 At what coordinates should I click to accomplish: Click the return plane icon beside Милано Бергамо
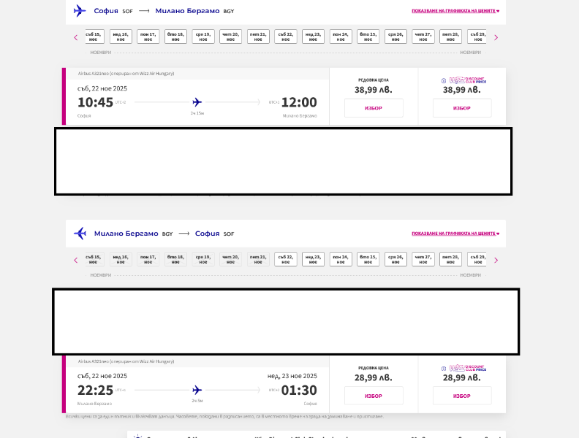(80, 234)
